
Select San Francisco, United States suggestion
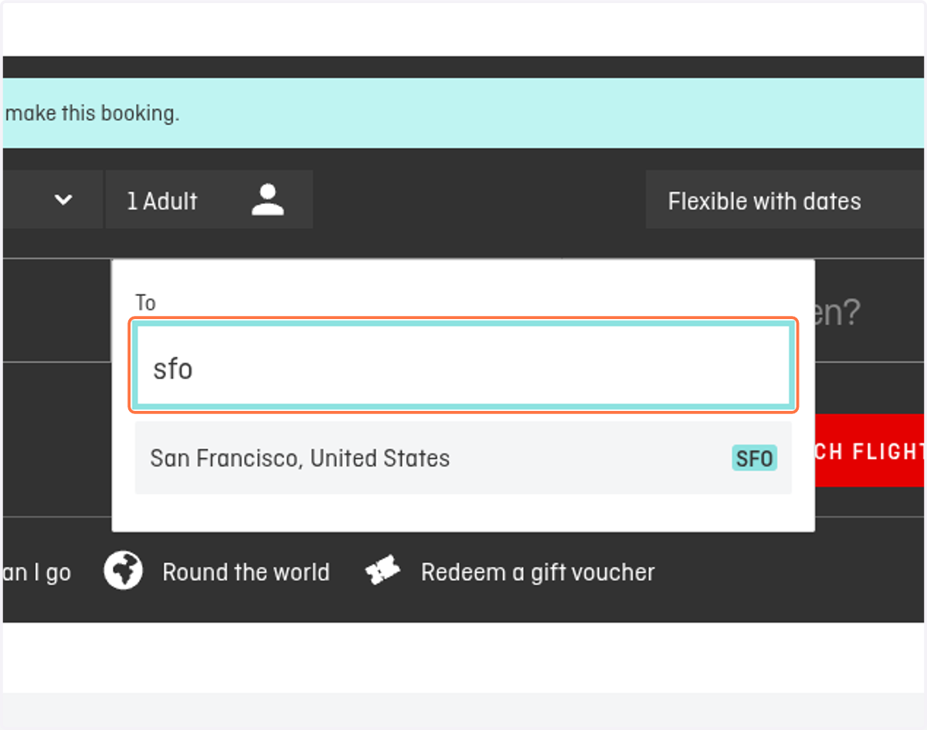point(463,458)
